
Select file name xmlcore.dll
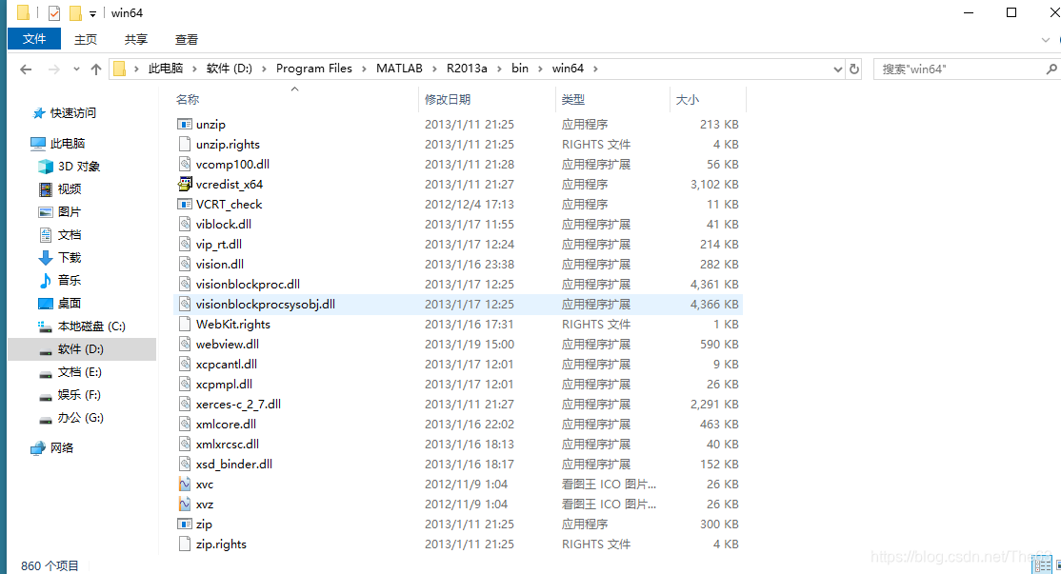[226, 424]
